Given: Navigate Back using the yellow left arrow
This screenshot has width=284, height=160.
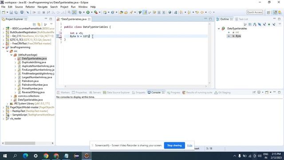Looking at the screenshot, I should click(x=202, y=12).
